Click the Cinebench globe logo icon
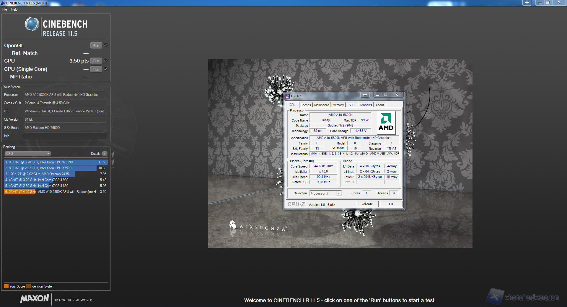The width and height of the screenshot is (567, 307). (x=32, y=24)
